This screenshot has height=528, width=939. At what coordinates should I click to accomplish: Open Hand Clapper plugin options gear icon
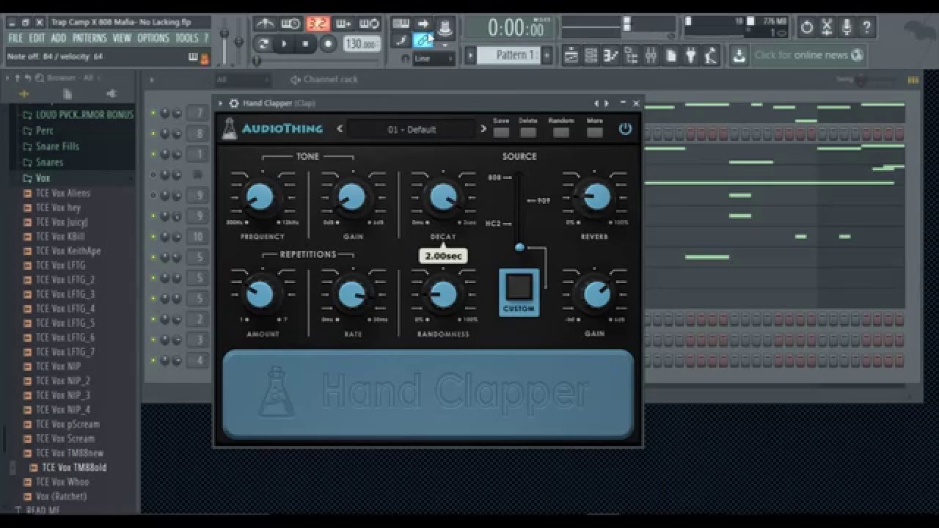pos(234,103)
